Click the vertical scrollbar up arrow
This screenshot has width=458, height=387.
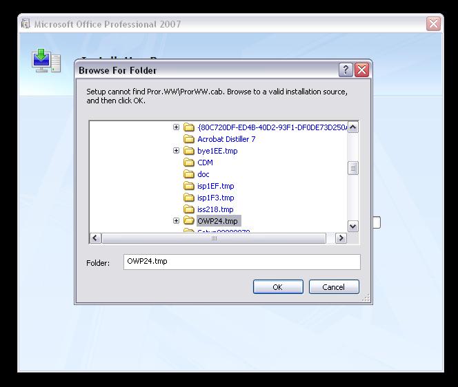pyautogui.click(x=353, y=127)
